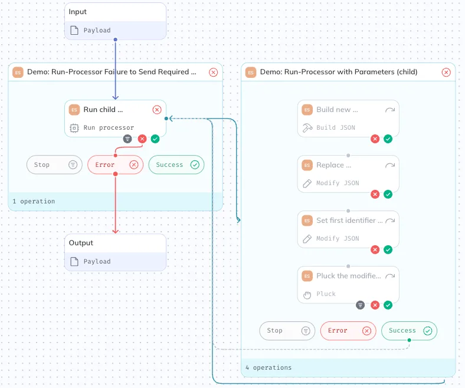Click skipped arrow icon on Build new operation
This screenshot has height=388, width=465.
click(x=390, y=110)
